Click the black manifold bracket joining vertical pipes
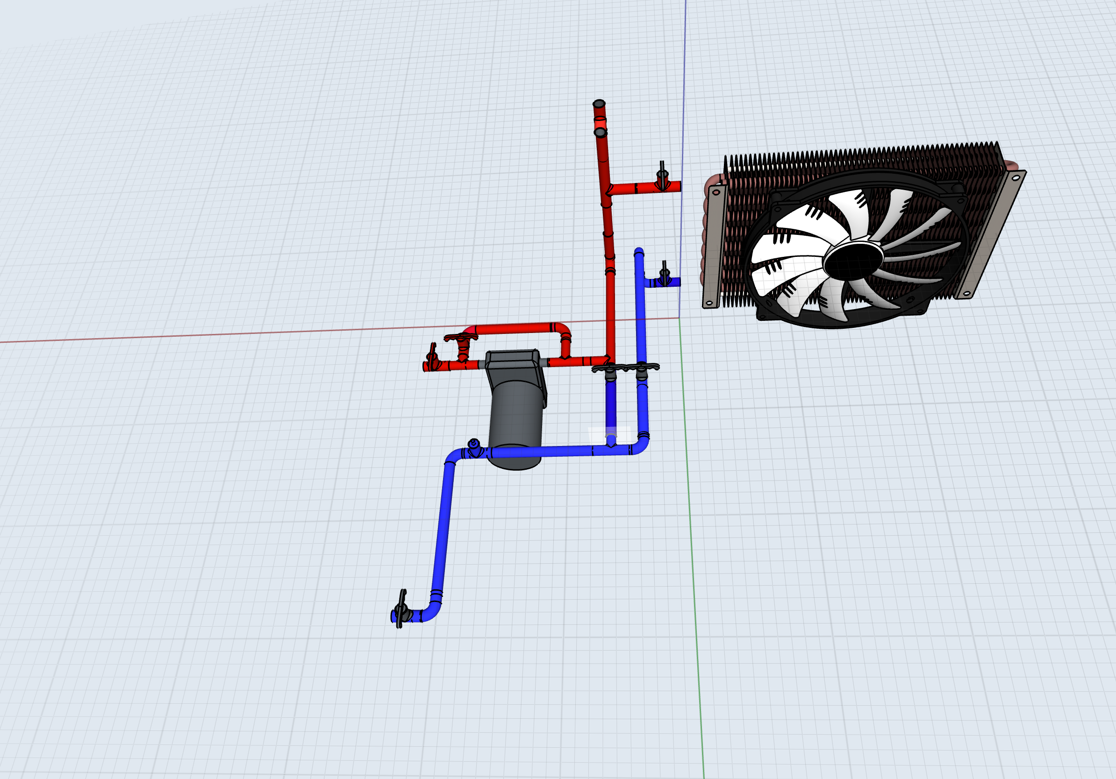This screenshot has height=779, width=1116. pyautogui.click(x=626, y=368)
